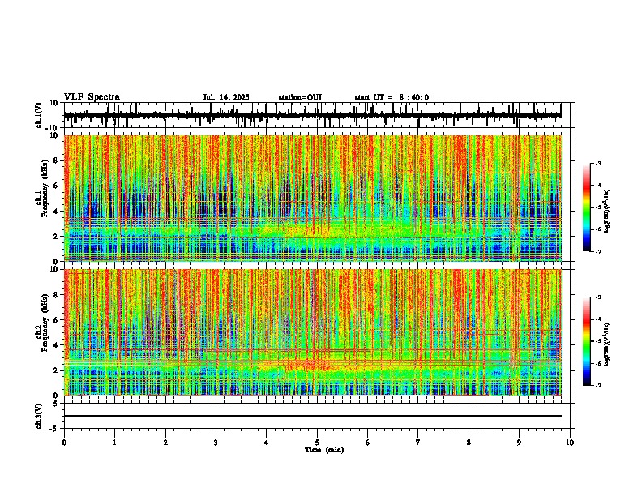The image size is (642, 496).
Task: Click time axis tick label "9"
Action: tap(519, 443)
